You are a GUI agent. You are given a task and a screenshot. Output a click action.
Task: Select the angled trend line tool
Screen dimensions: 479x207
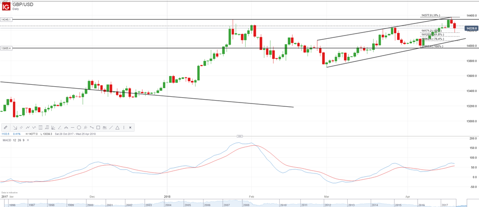(59, 127)
